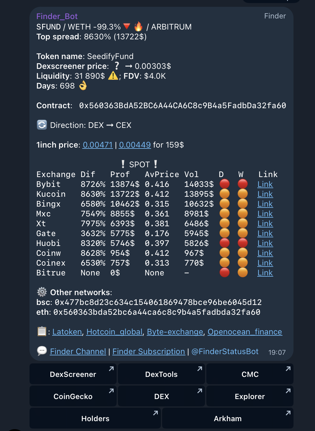Open the DexScreener button

73,374
